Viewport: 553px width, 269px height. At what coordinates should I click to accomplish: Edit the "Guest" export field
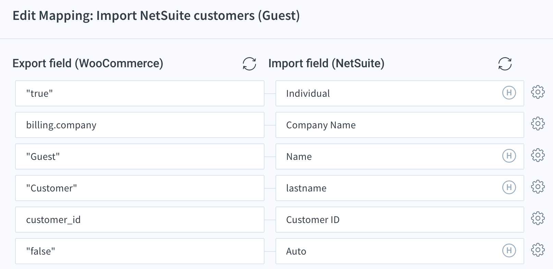(x=140, y=156)
